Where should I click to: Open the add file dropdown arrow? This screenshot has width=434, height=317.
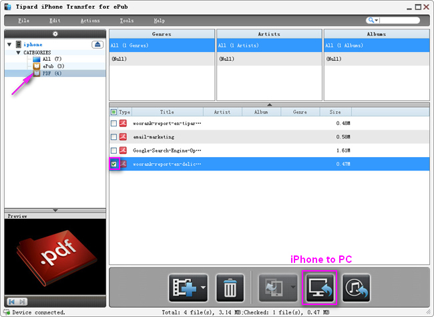tap(204, 288)
